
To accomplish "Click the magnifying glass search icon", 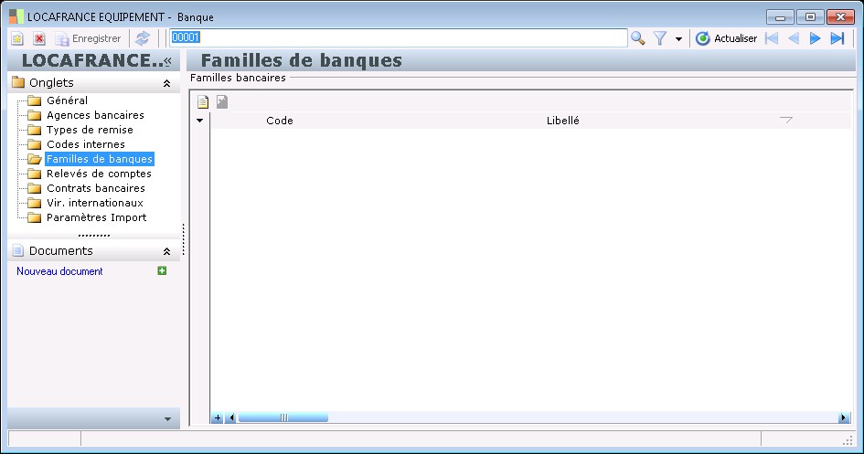I will coord(637,38).
